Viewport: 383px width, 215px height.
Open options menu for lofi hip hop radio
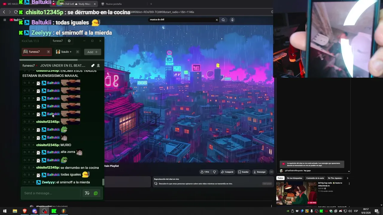[x=349, y=184]
